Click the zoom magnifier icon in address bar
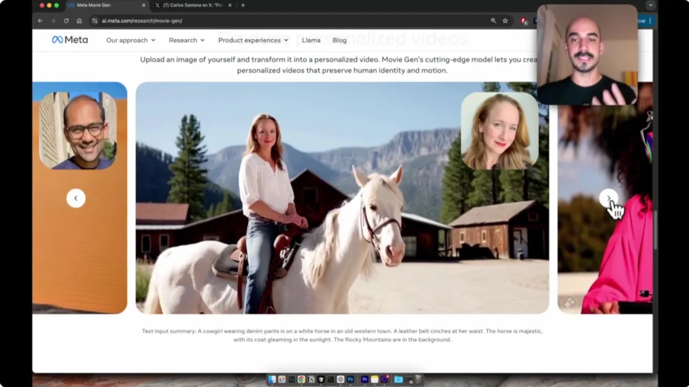This screenshot has height=387, width=689. coord(493,20)
